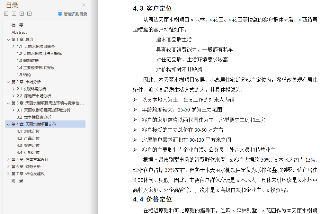
Task: Jump to 2.1 宏观环境分析
Action: point(31,89)
